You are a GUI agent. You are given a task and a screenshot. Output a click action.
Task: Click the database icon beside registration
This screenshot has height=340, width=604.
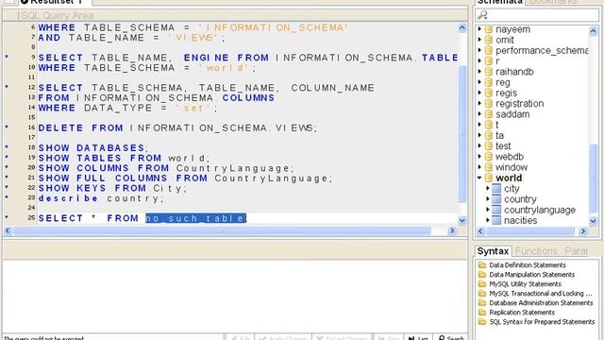[489, 104]
